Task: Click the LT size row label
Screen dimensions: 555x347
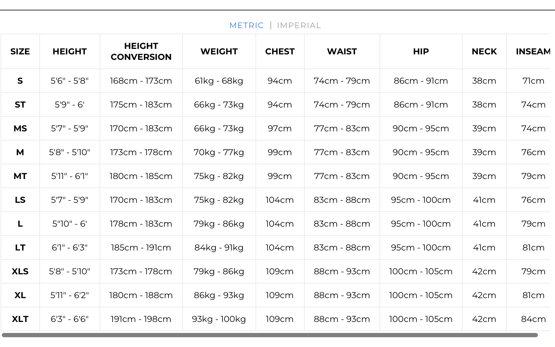Action: click(20, 248)
